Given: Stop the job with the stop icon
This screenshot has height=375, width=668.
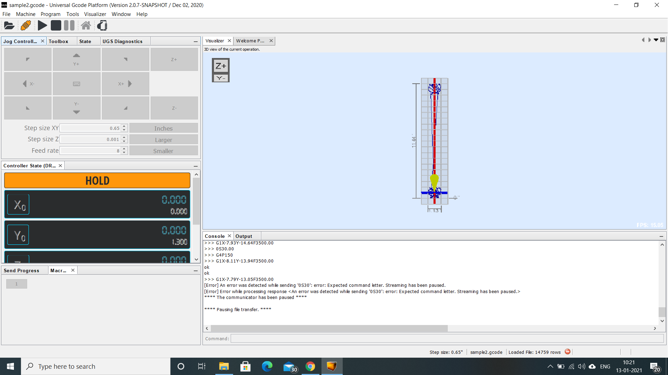Looking at the screenshot, I should (x=56, y=25).
